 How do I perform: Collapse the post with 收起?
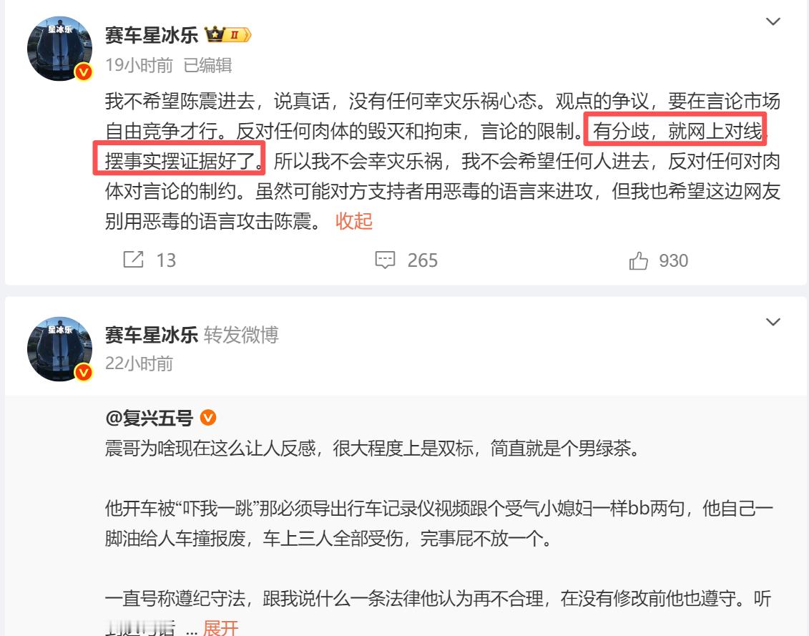click(x=354, y=221)
